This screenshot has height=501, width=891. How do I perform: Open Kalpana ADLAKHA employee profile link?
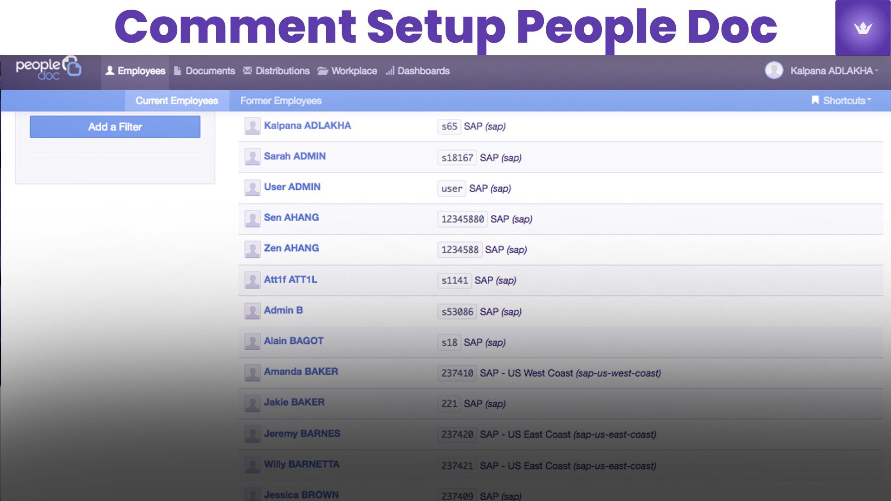[x=307, y=126]
